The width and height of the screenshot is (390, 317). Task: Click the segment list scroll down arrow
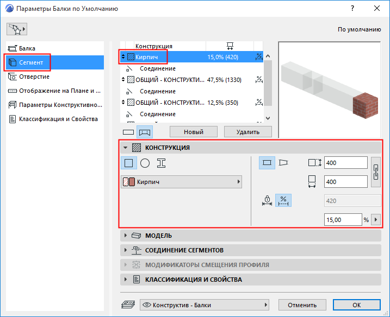coord(268,118)
